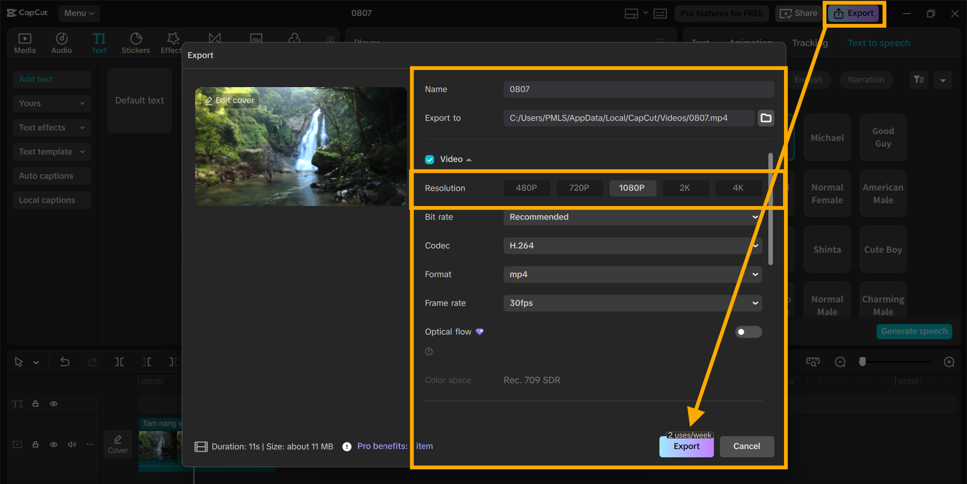
Task: Switch to the Text to speech tab
Action: 878,43
